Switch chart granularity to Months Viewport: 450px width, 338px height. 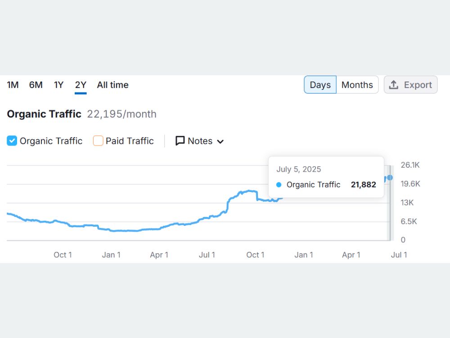coord(357,85)
